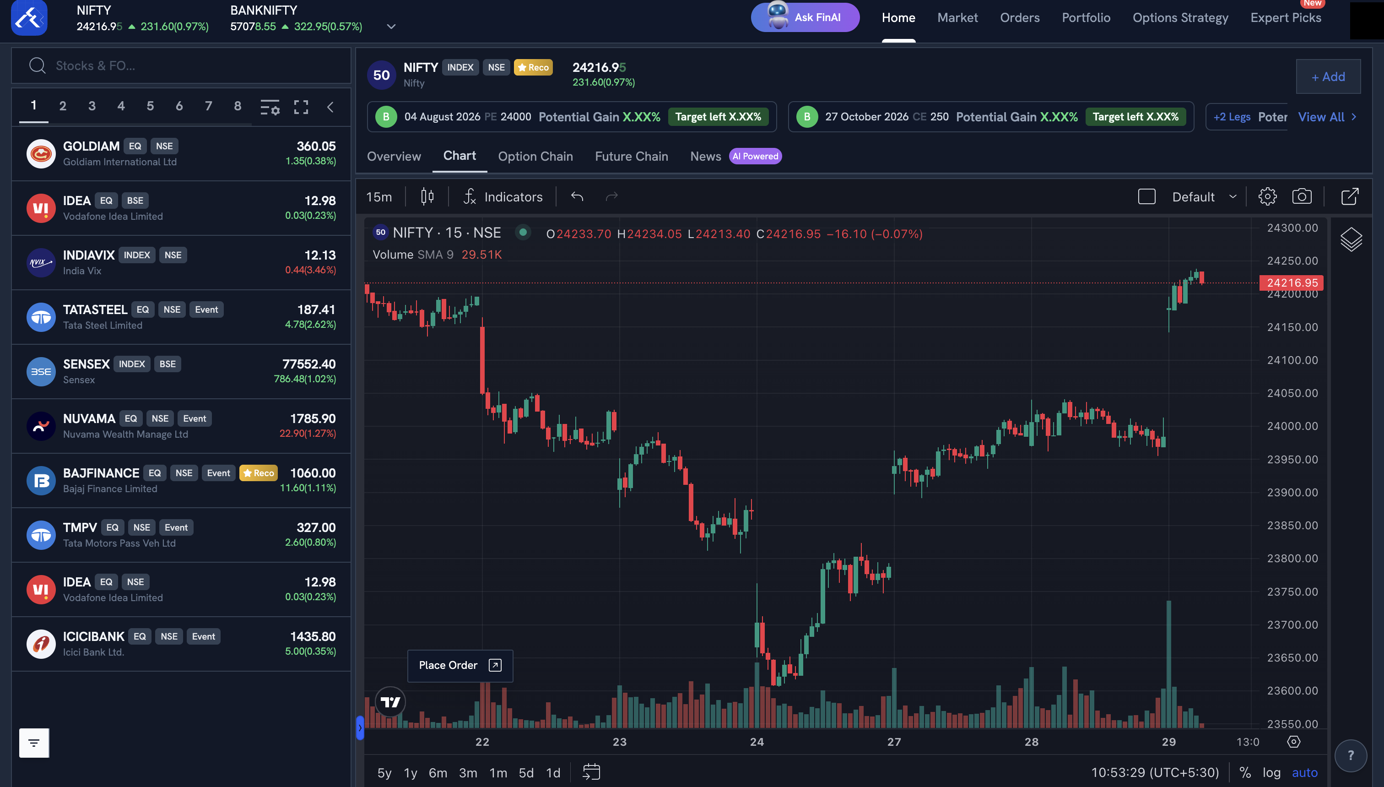Expand watchlist to fullscreen
This screenshot has height=787, width=1384.
click(301, 107)
